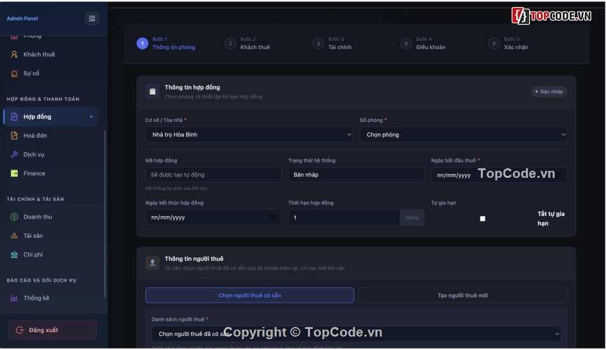Click the Finance green card icon
This screenshot has width=606, height=350.
point(14,173)
